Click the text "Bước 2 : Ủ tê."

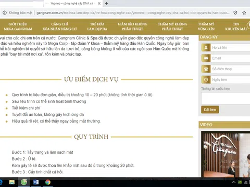tap(24, 159)
